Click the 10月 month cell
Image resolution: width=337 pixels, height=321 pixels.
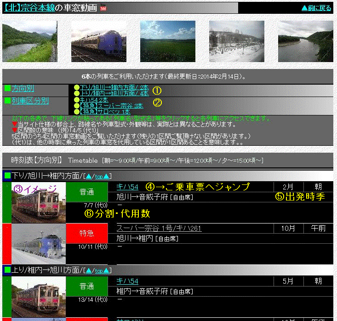288,228
